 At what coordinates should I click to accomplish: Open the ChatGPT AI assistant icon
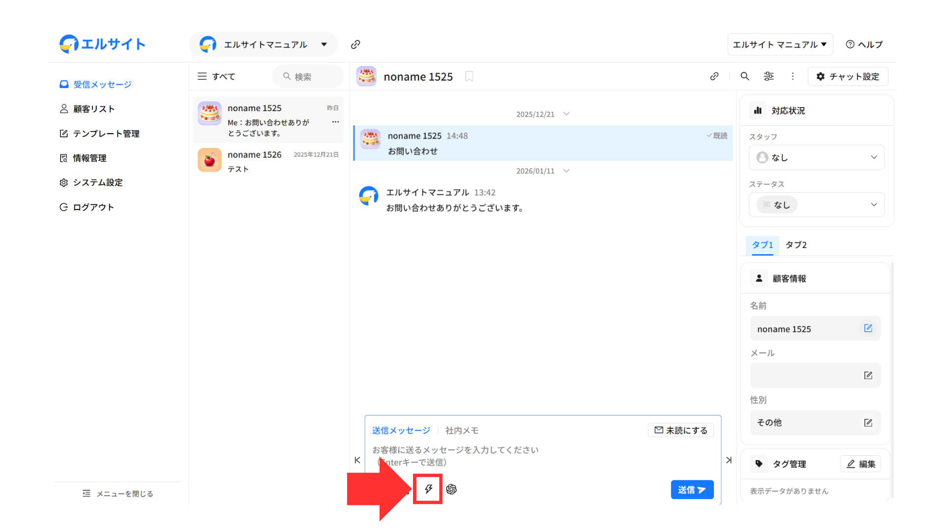point(451,489)
